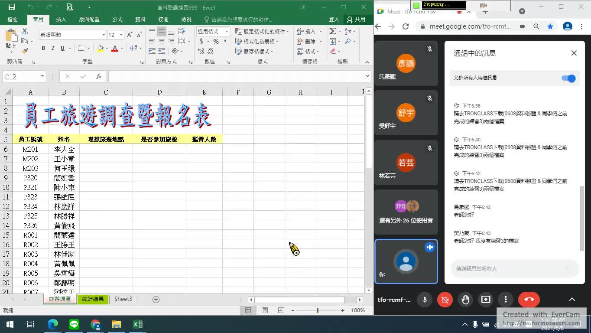Leave the call with red hang-up button
This screenshot has height=333, width=591.
pyautogui.click(x=529, y=299)
